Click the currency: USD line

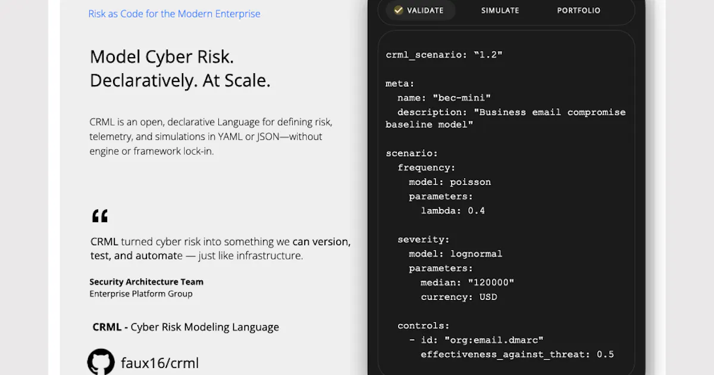(x=459, y=297)
